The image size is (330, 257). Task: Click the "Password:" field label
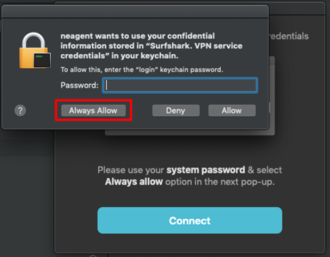[79, 85]
